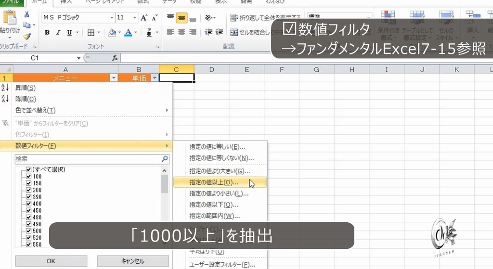The height and width of the screenshot is (269, 493).
Task: Uncheck the 100 value checkbox
Action: 28,177
